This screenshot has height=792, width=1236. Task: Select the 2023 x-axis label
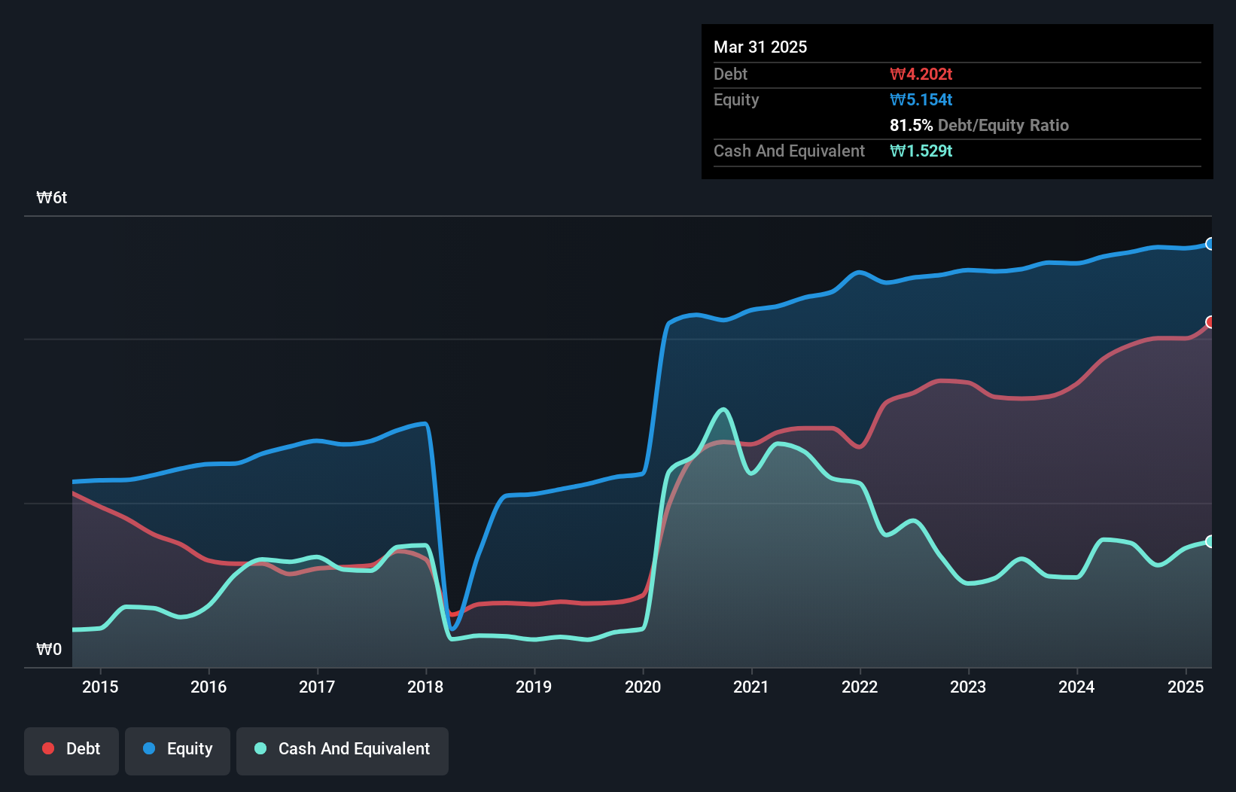pos(968,687)
